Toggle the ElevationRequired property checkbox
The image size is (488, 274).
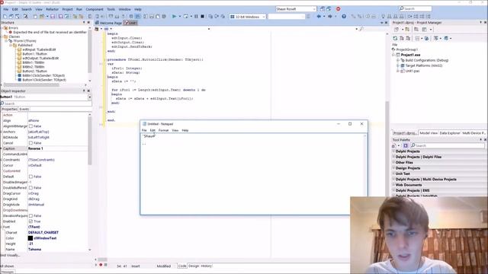click(30, 215)
